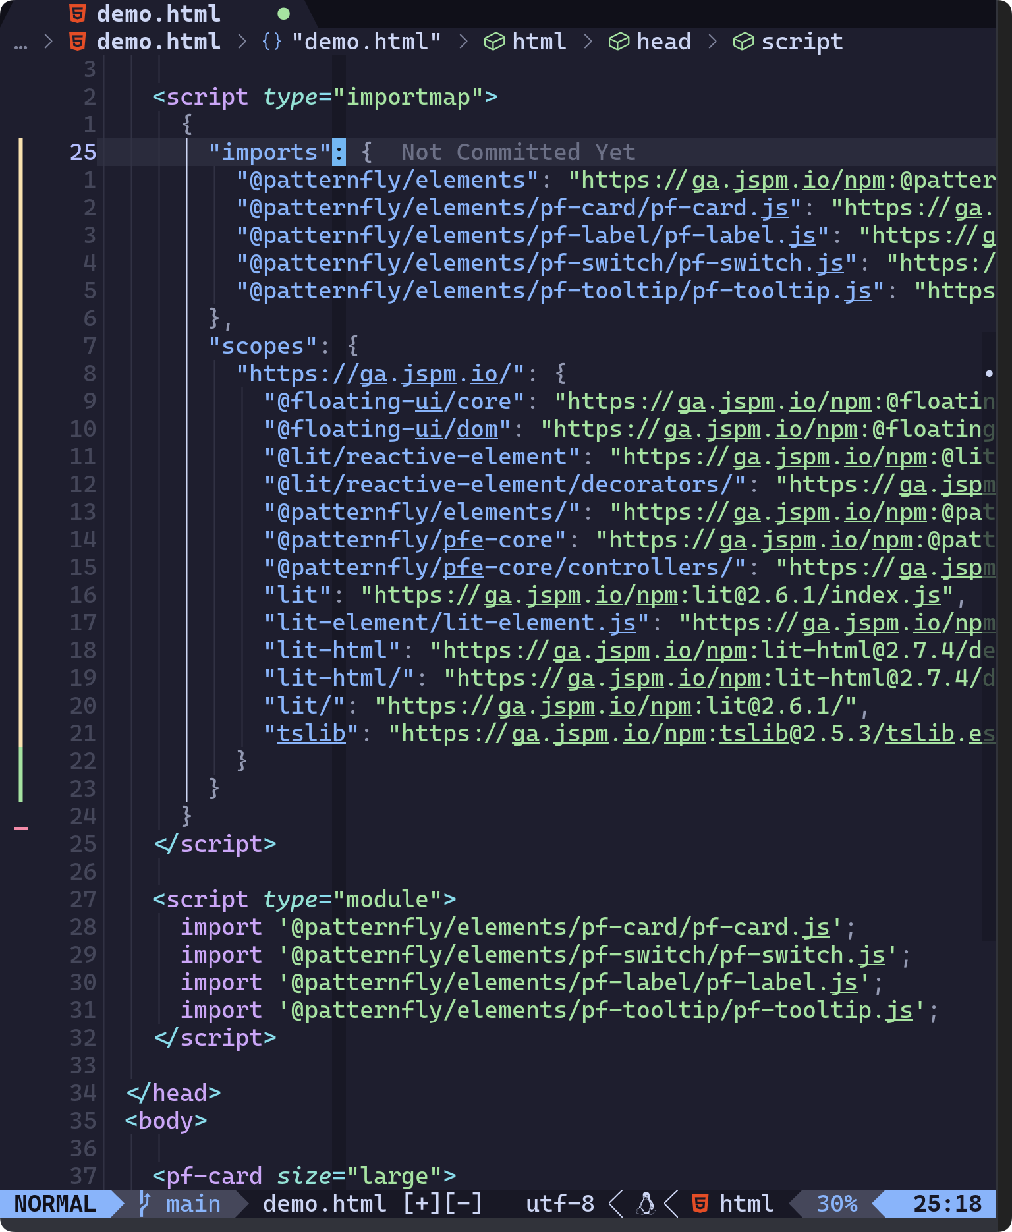Image resolution: width=1012 pixels, height=1232 pixels.
Task: Click the cube icon before html breadcrumb
Action: click(x=494, y=42)
